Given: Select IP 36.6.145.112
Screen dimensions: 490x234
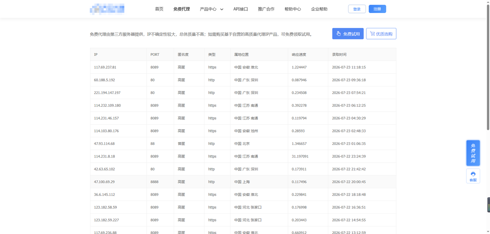Looking at the screenshot, I should tap(105, 195).
